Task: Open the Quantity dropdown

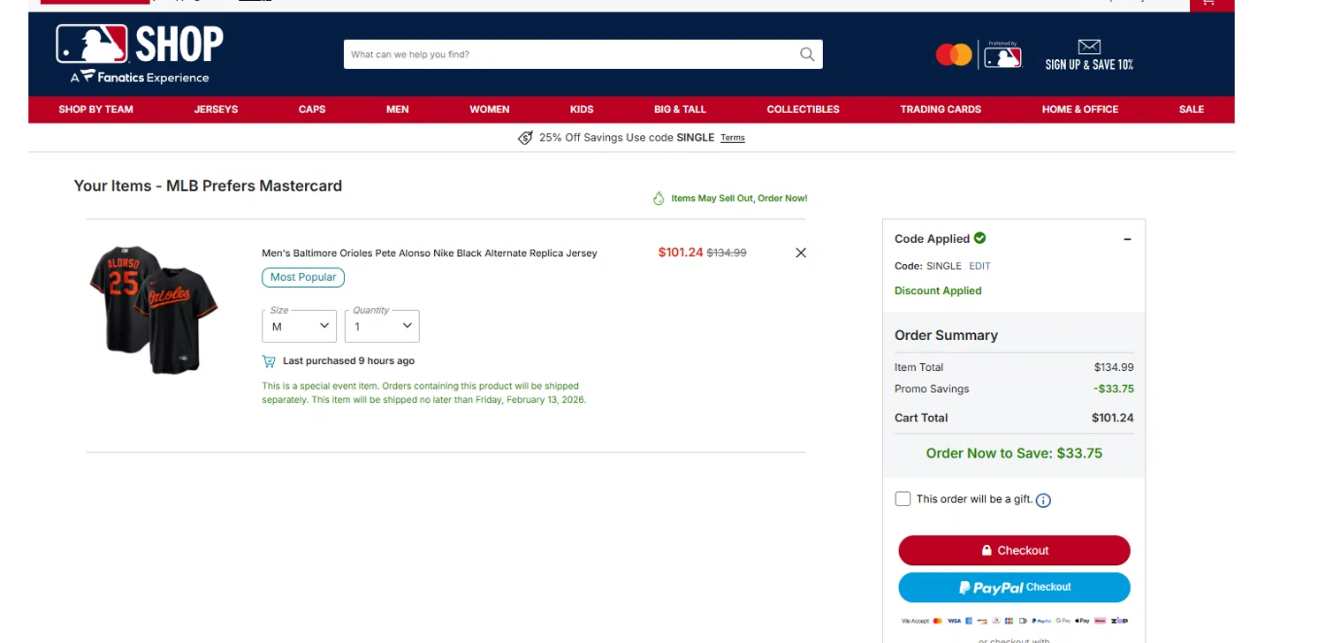Action: pyautogui.click(x=382, y=326)
